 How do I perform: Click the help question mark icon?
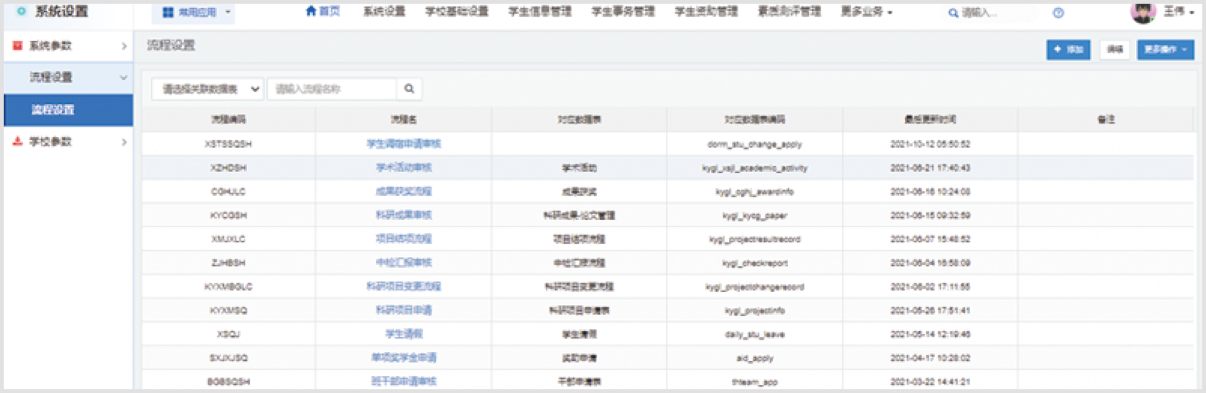(1058, 13)
